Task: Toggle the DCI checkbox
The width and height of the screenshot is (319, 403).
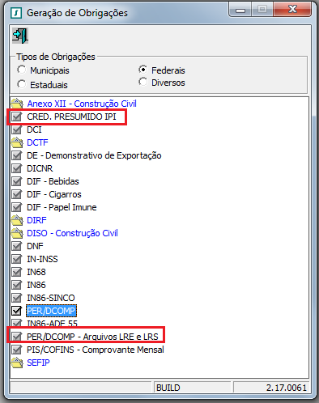Action: pos(16,129)
